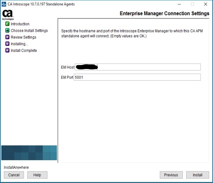Focus the EM Host text field
Screen dimensions: 213x183
(138, 67)
